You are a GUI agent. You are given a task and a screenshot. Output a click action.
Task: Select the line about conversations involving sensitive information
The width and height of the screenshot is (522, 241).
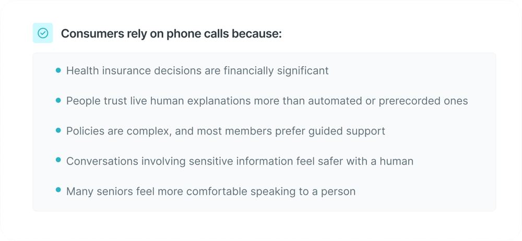pos(240,161)
